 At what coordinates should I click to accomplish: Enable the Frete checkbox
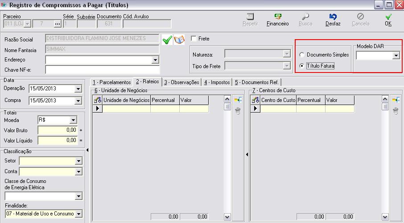coord(194,39)
